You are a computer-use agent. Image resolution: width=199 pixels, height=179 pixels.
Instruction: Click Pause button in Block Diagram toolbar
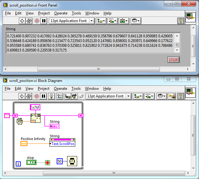pos(43,96)
